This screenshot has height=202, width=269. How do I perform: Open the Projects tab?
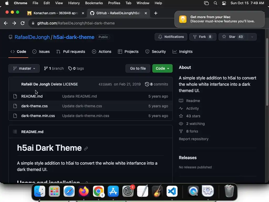(128, 52)
